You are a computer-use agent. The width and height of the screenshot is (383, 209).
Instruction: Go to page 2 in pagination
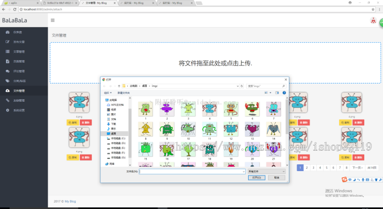307,167
